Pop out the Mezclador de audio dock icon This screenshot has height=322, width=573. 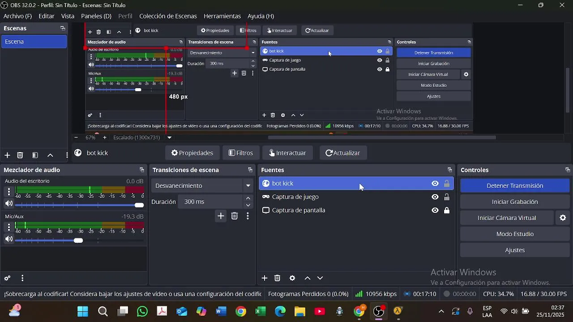click(142, 170)
